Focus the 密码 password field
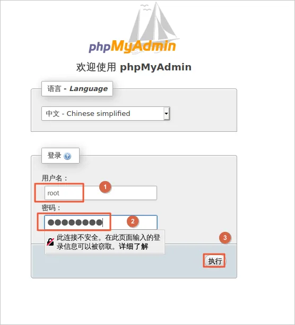 click(101, 222)
